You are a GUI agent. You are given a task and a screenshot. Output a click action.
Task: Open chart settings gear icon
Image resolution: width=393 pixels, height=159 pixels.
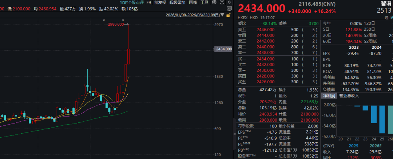(x=214, y=3)
